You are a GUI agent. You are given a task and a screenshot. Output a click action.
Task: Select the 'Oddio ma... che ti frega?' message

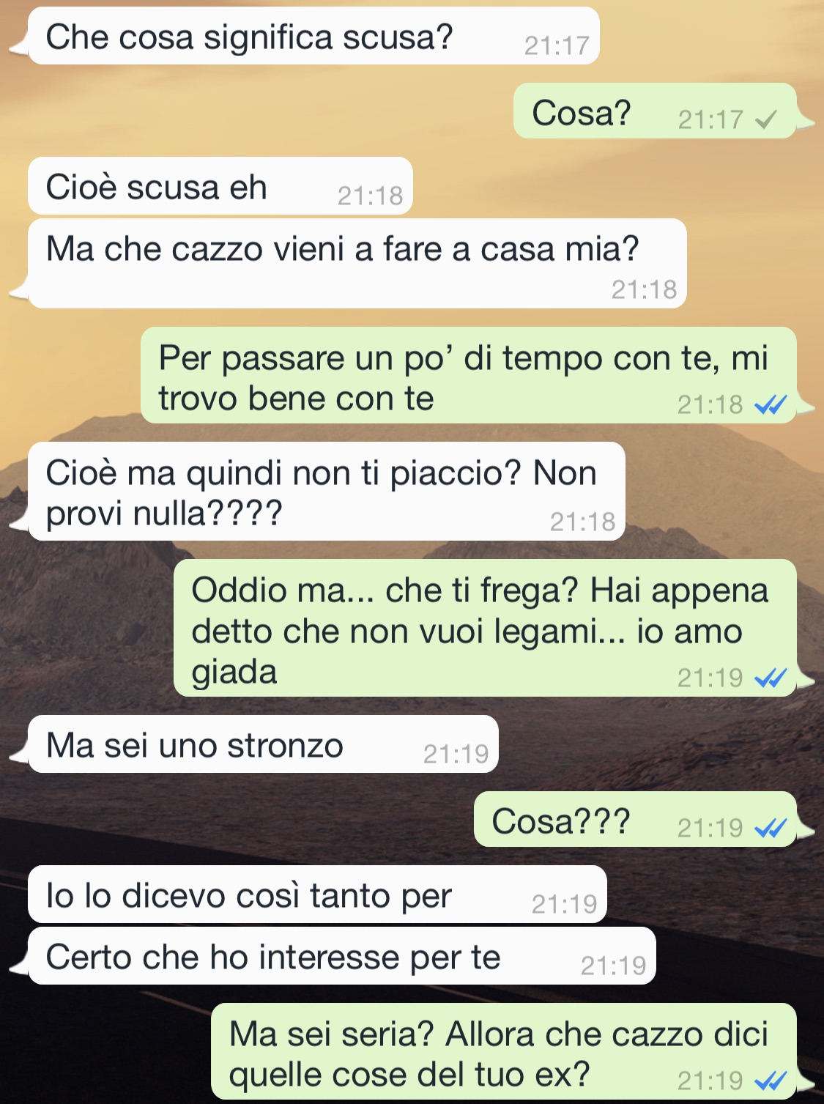coord(485,628)
